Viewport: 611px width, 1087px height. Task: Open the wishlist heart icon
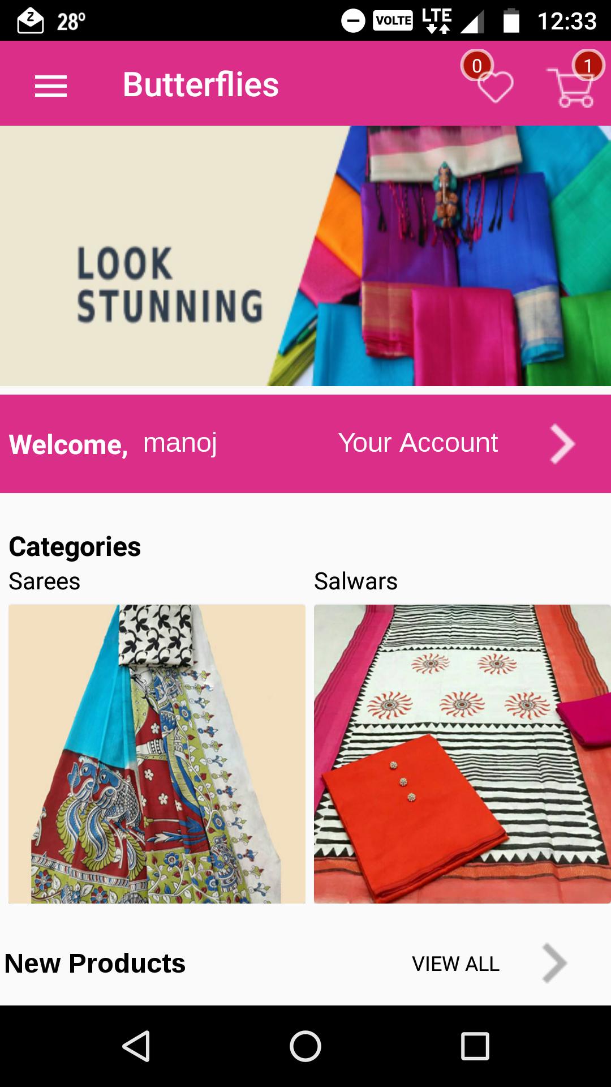tap(496, 87)
